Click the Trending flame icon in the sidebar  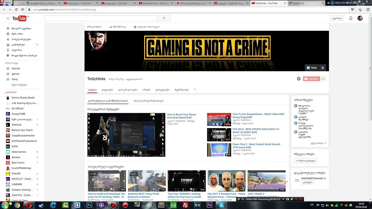point(8,39)
